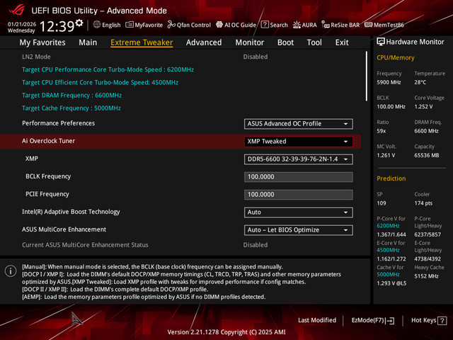Image resolution: width=453 pixels, height=340 pixels.
Task: Click the 1.252 V core voltage value
Action: coord(423,107)
